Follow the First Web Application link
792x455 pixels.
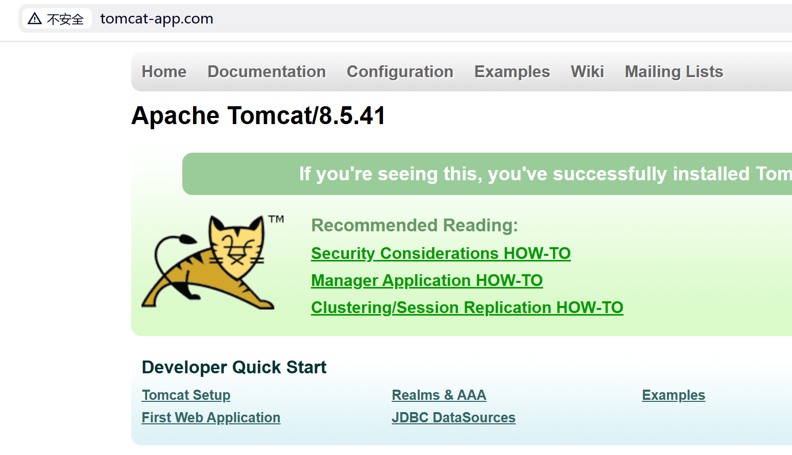(x=211, y=418)
